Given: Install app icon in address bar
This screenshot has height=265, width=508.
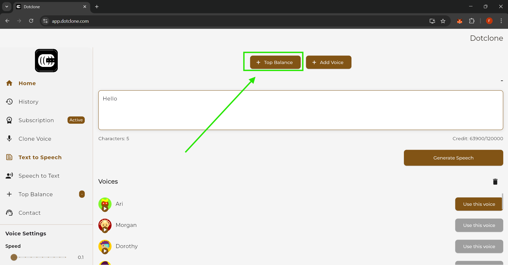Looking at the screenshot, I should [432, 21].
